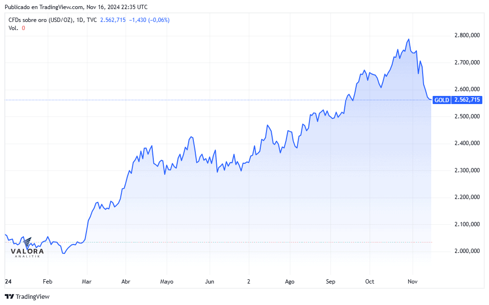
Task: Click the 2.500,000 price axis label
Action: click(x=467, y=116)
